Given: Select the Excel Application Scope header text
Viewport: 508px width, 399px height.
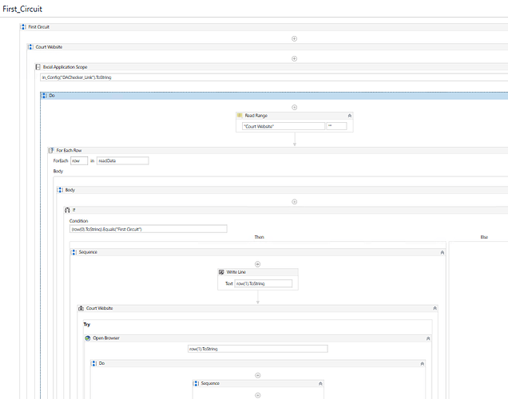Looking at the screenshot, I should (65, 67).
